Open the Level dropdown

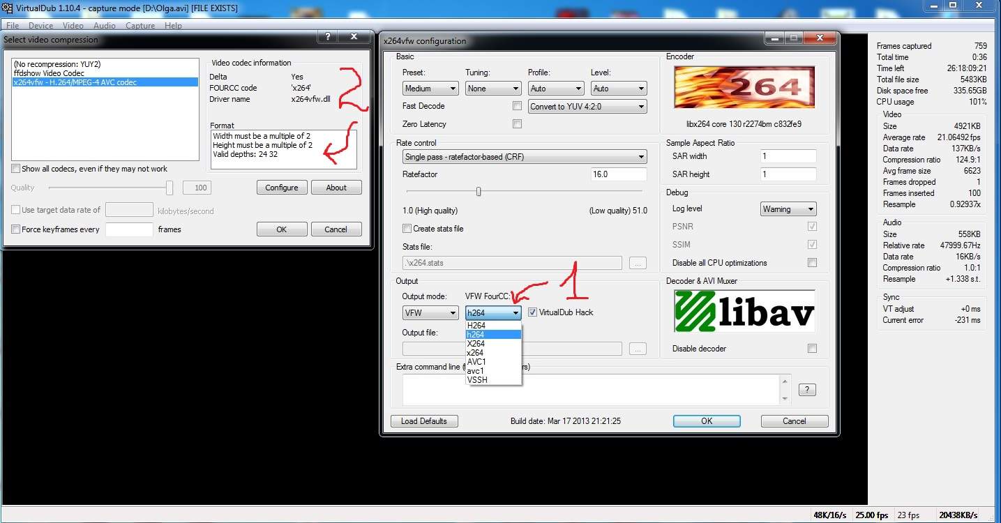[x=619, y=89]
